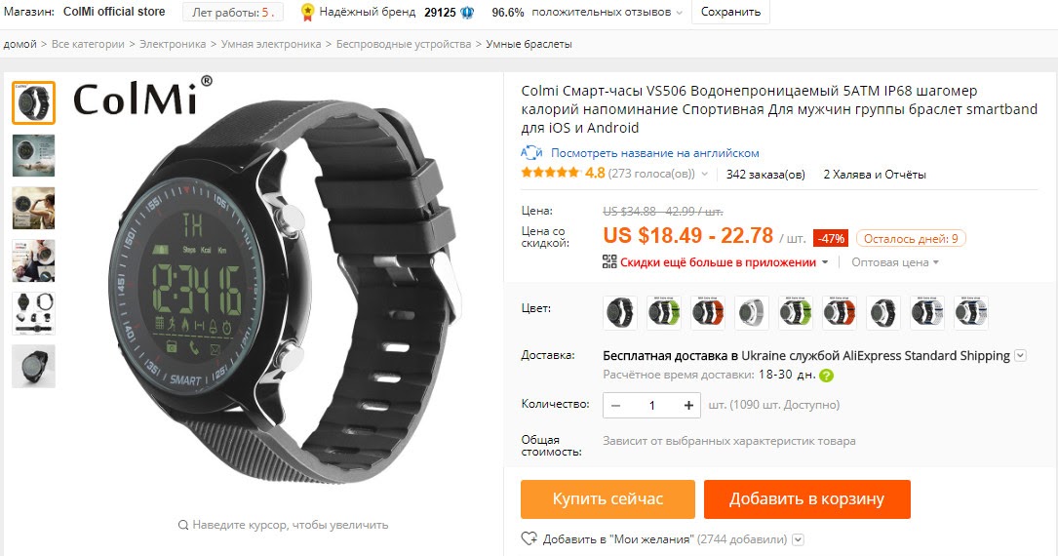1058x556 pixels.
Task: Click the magnifier icon under the product image
Action: (183, 524)
